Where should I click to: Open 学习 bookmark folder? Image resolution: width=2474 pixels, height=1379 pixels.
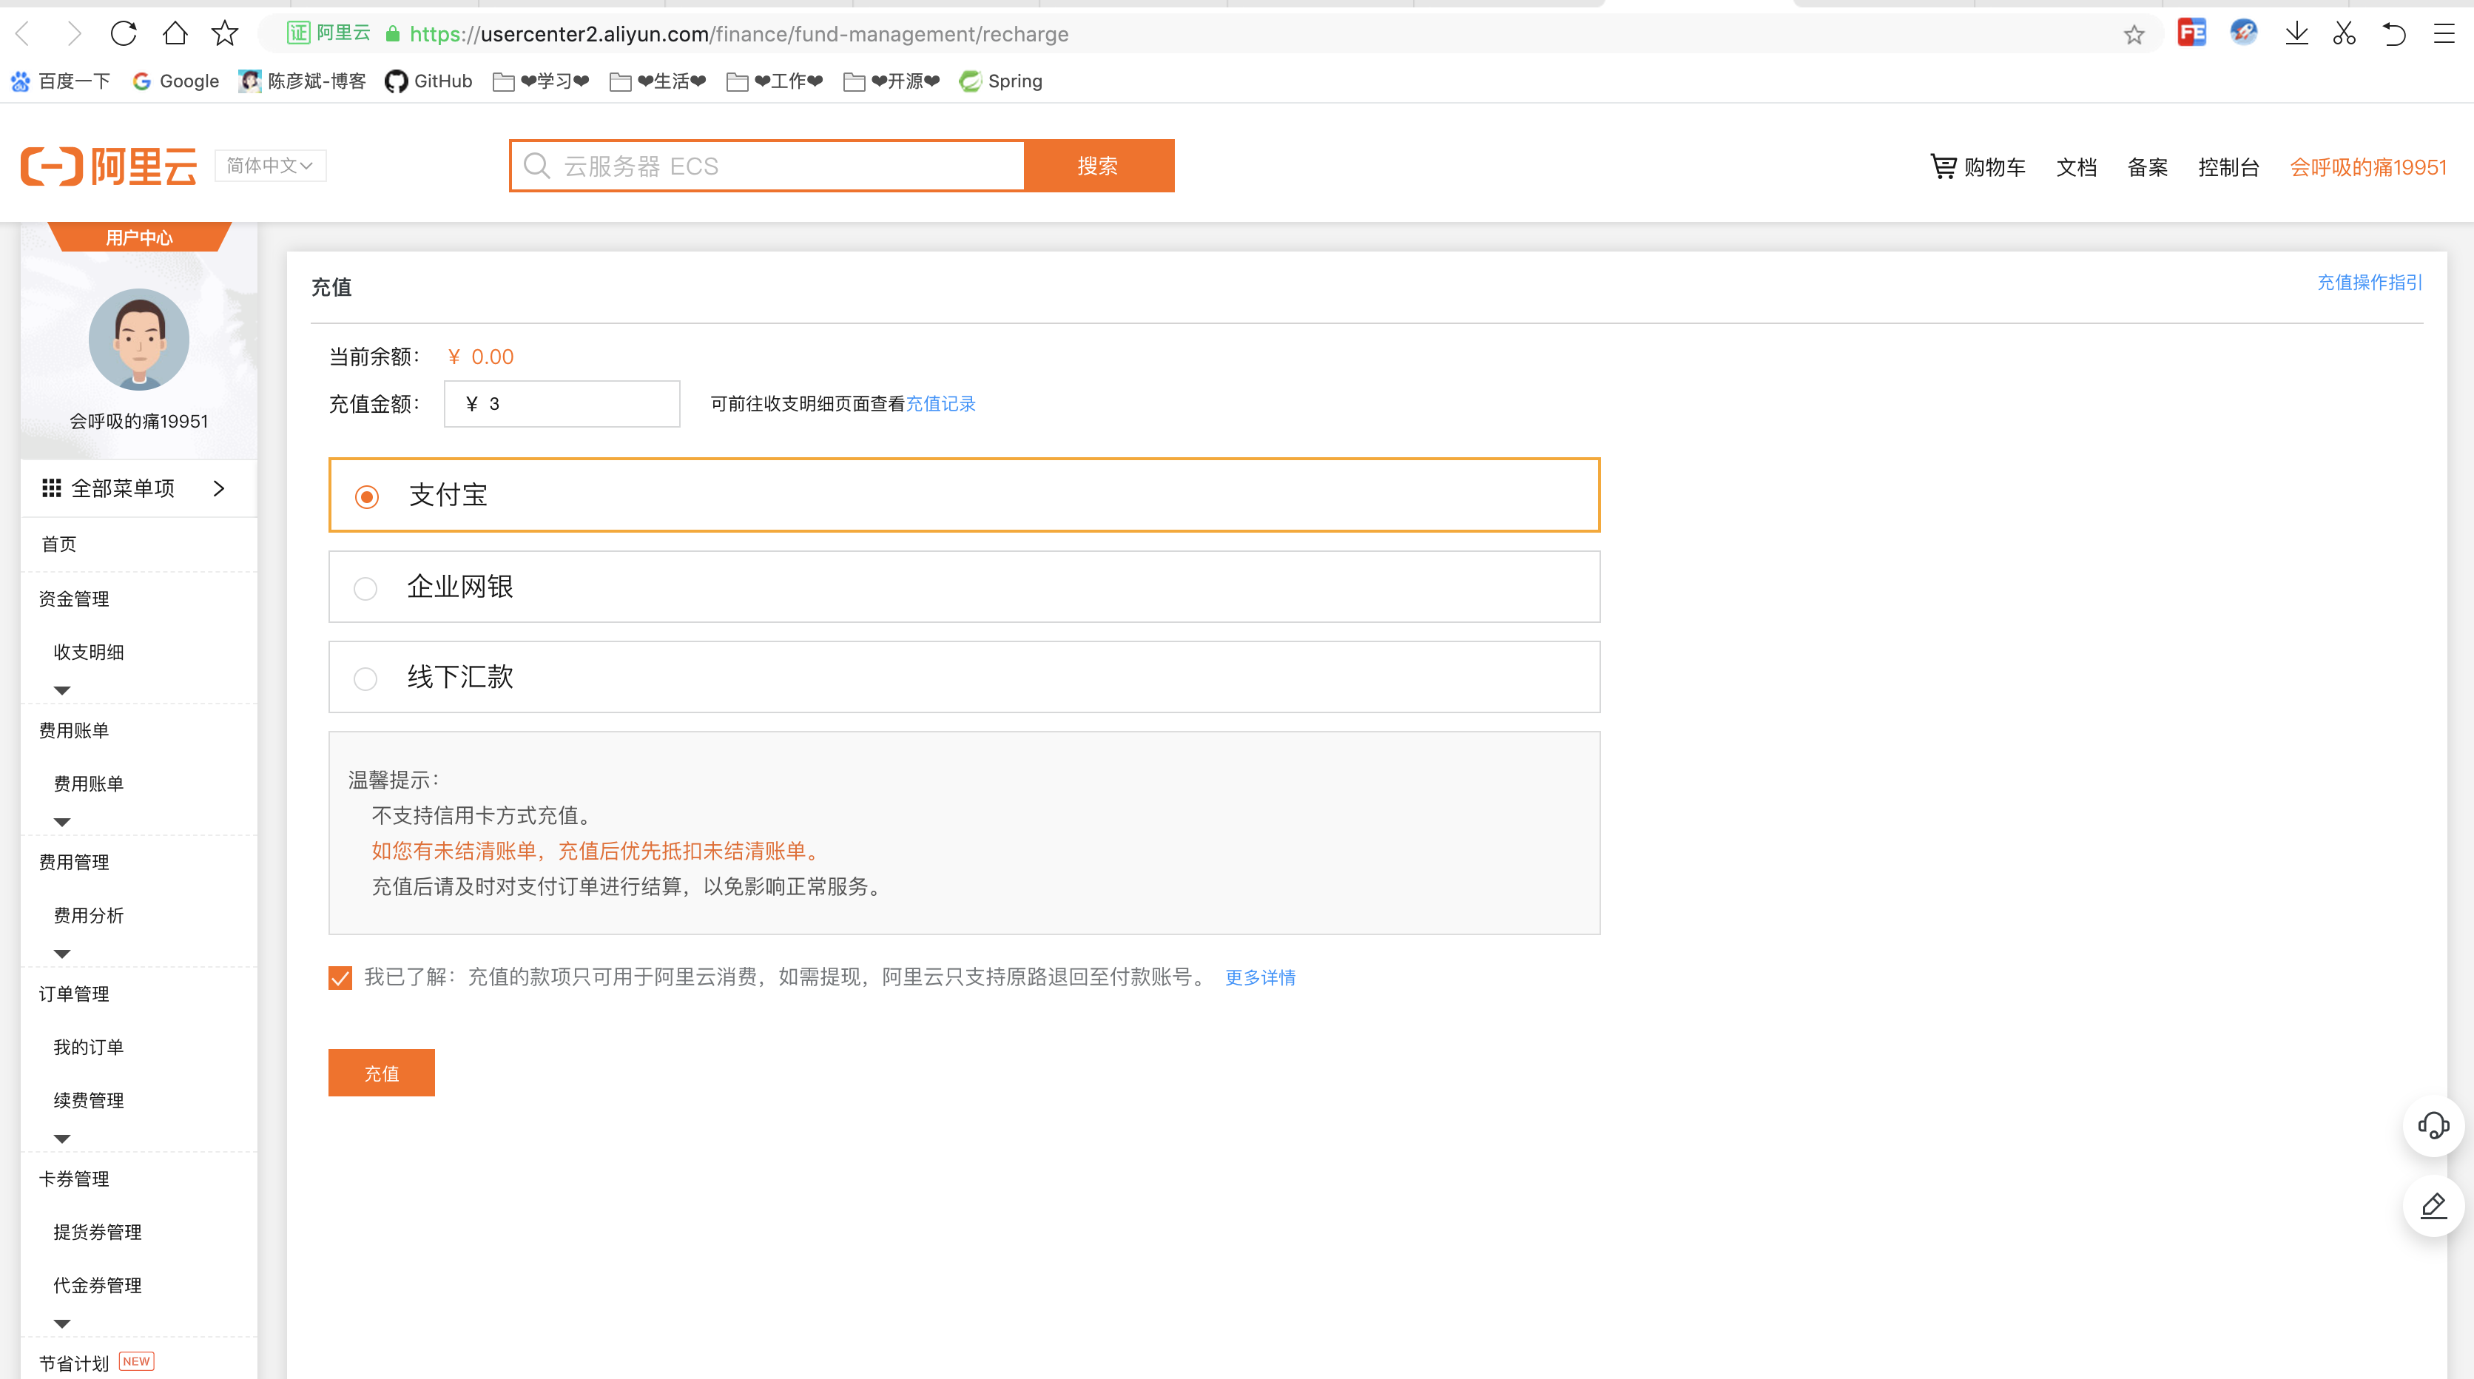pyautogui.click(x=541, y=81)
